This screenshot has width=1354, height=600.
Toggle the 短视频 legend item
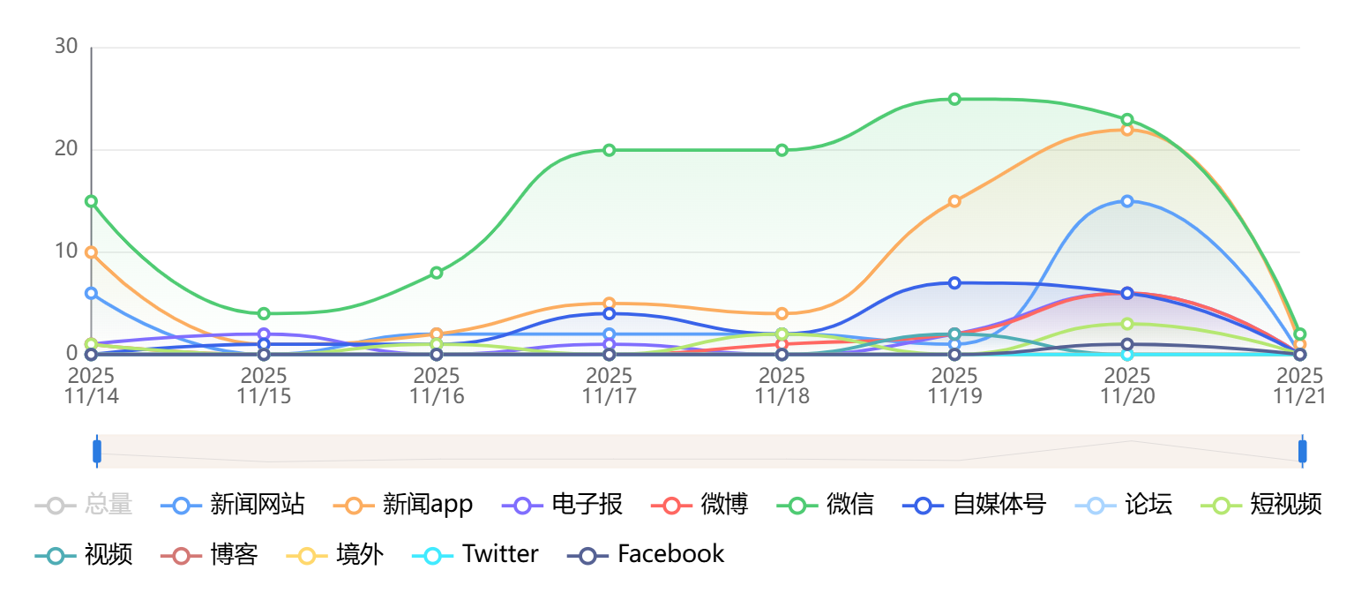tap(1263, 506)
